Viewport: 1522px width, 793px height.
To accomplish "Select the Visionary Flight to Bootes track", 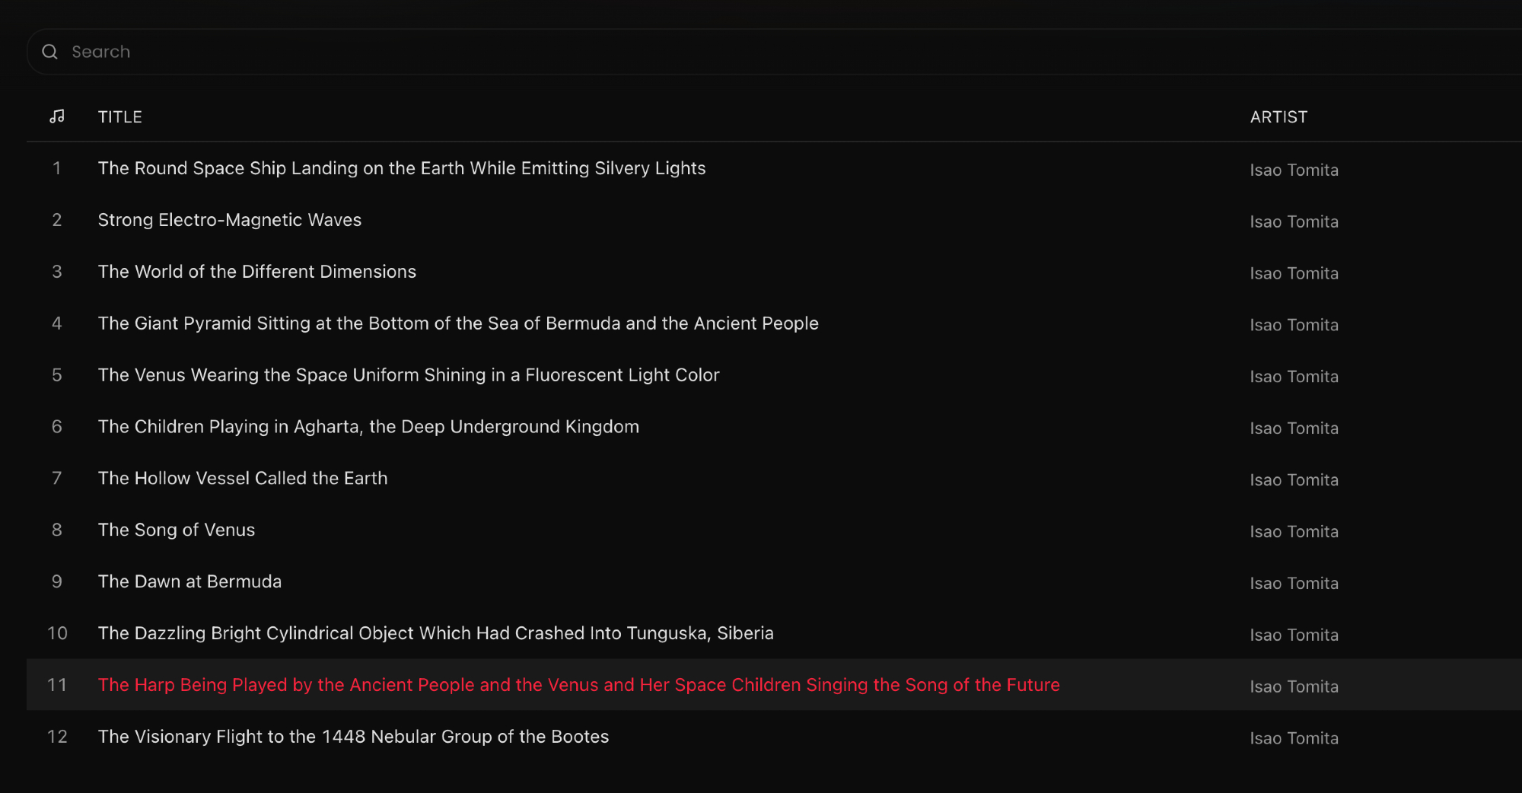I will click(353, 737).
